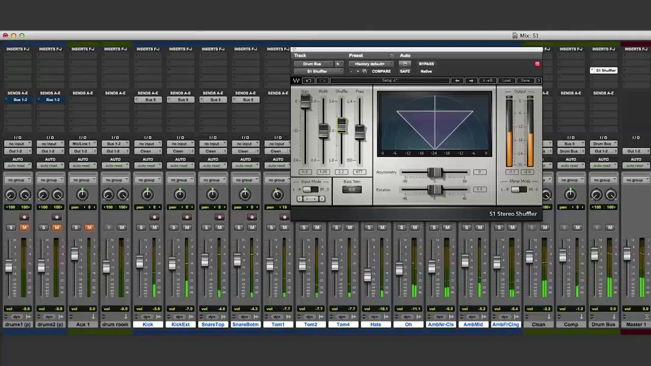Mute the AmbMid track
This screenshot has width=651, height=366.
(x=480, y=228)
